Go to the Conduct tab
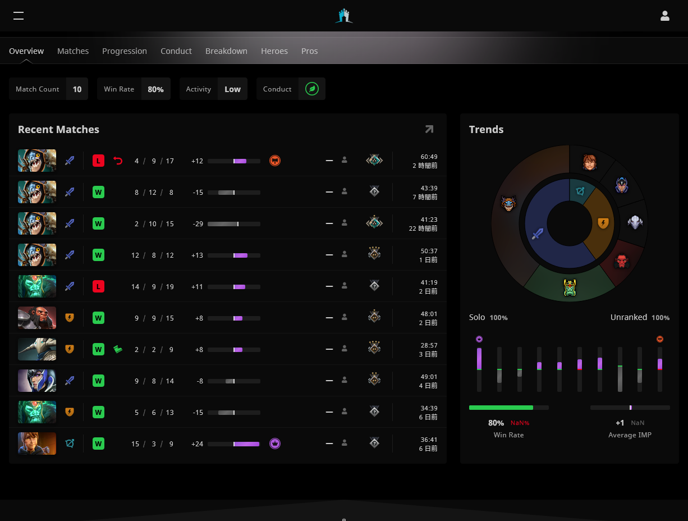Screen dimensions: 688x521 [176, 51]
